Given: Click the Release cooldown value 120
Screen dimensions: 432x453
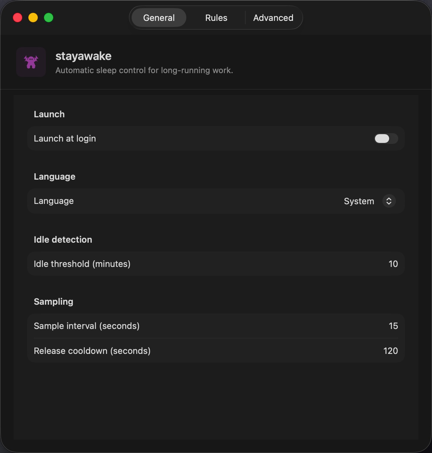Looking at the screenshot, I should click(x=390, y=351).
